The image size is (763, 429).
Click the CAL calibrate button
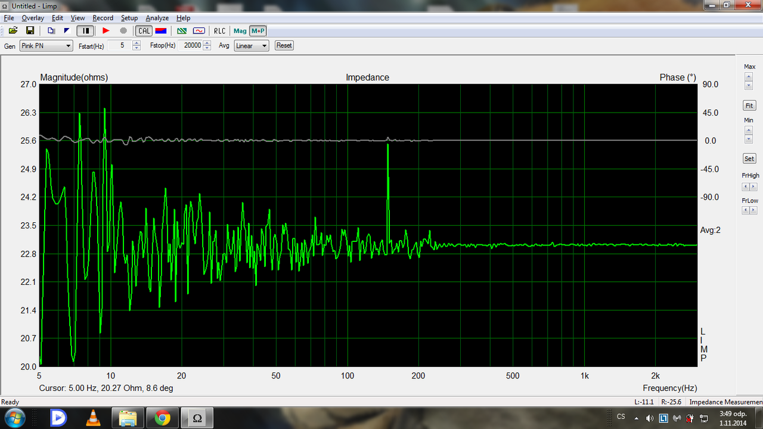click(144, 30)
